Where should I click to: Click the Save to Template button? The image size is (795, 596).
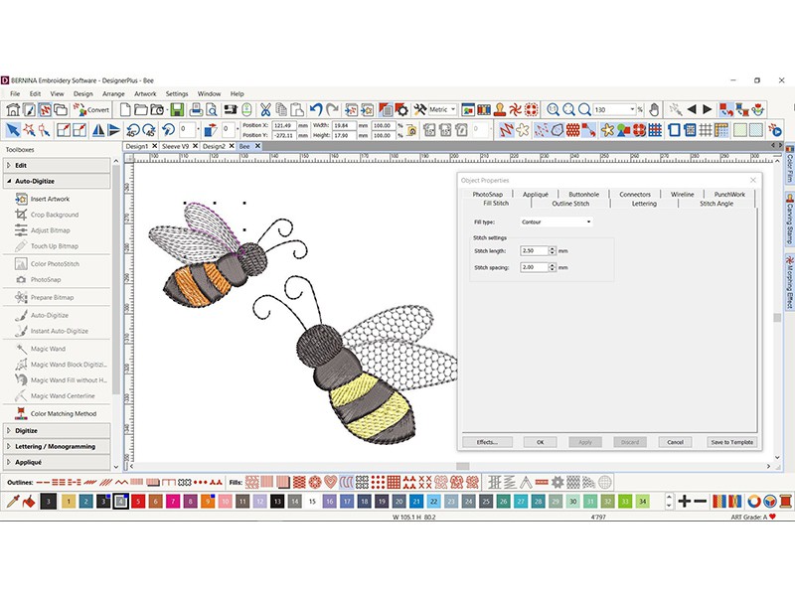coord(731,442)
